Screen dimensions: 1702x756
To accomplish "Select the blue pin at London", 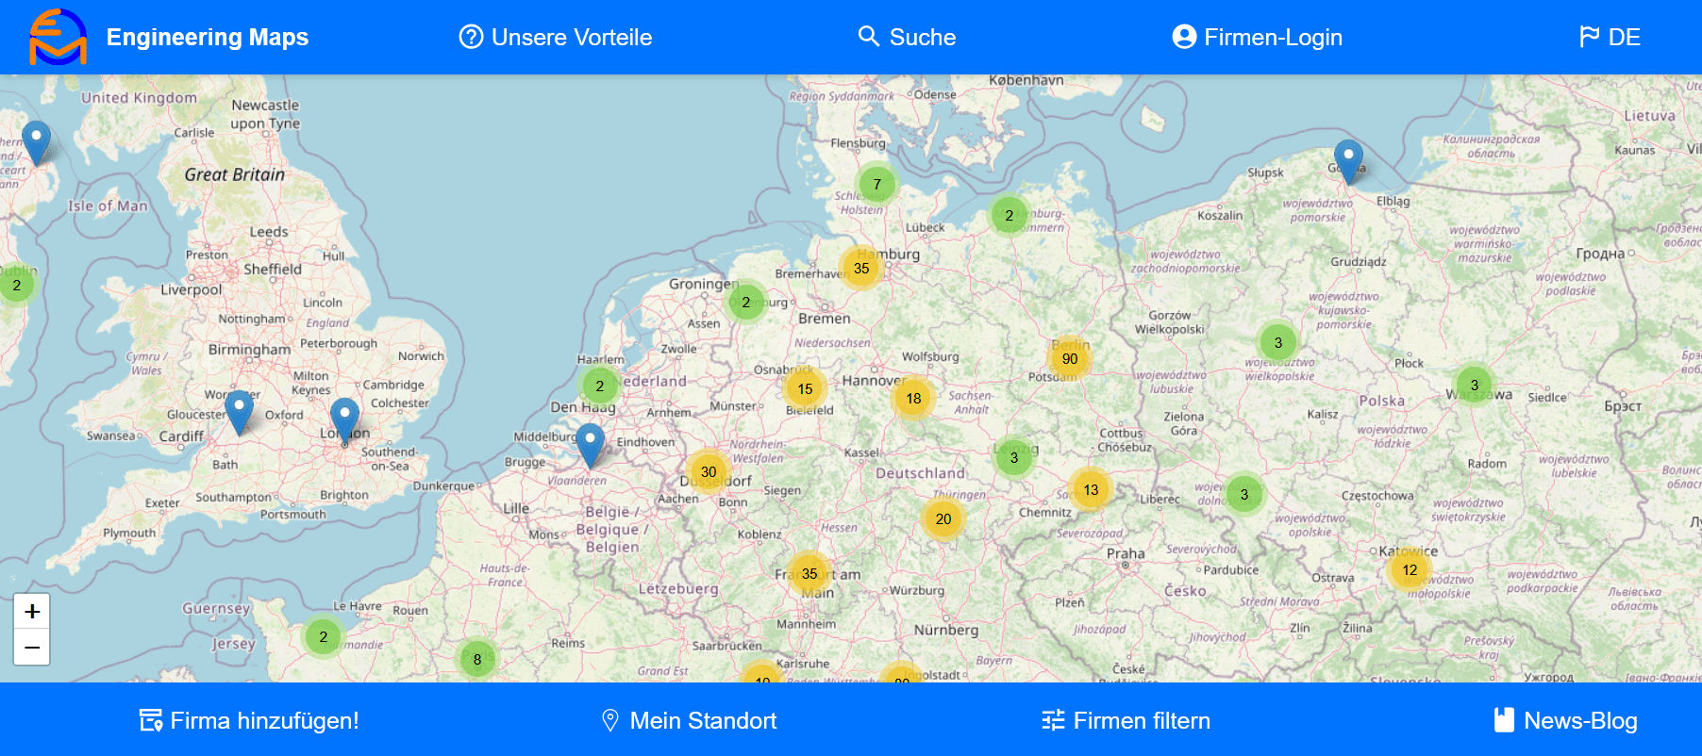I will click(344, 420).
